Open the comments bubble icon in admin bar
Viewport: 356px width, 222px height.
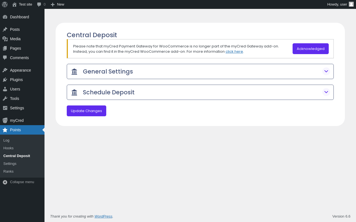click(x=39, y=4)
